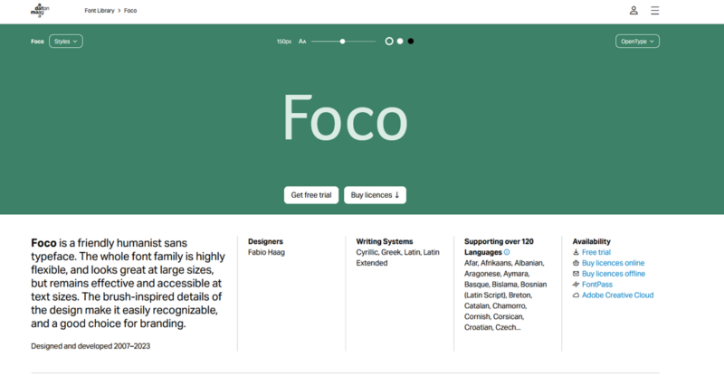
Task: Click the Writing Systems heading
Action: point(384,241)
